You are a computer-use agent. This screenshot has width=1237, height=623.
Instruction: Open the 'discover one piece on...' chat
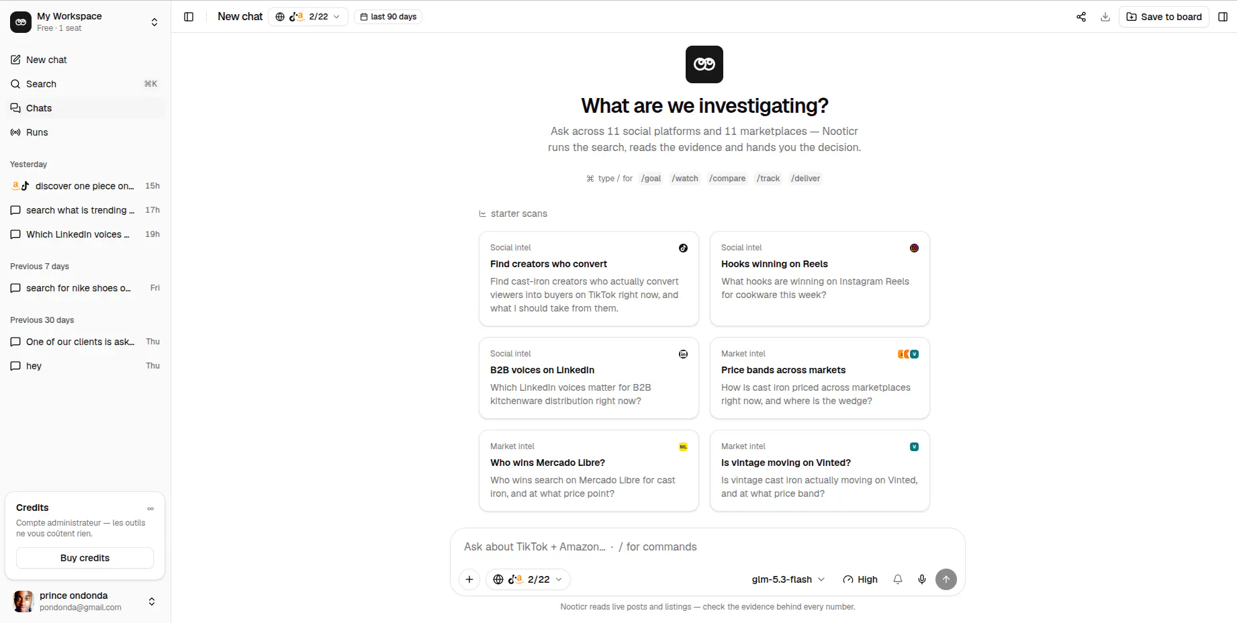(85, 186)
